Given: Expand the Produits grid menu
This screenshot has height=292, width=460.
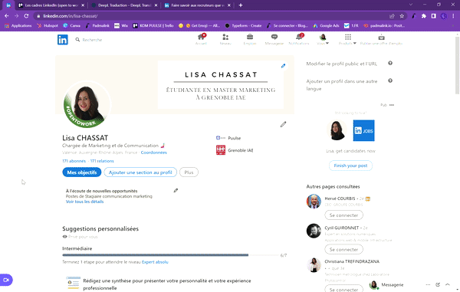Looking at the screenshot, I should [347, 39].
